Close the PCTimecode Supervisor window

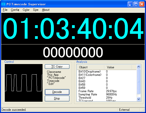coord(142,4)
